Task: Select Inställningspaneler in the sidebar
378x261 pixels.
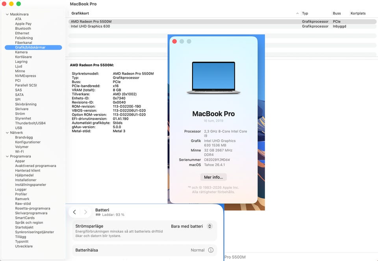Action: pos(31,185)
